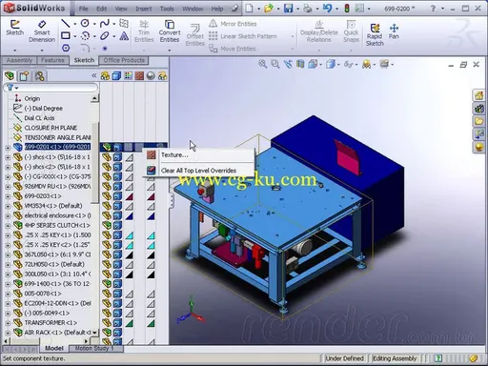
Task: Click the Mirror Entities tool
Action: [x=233, y=24]
